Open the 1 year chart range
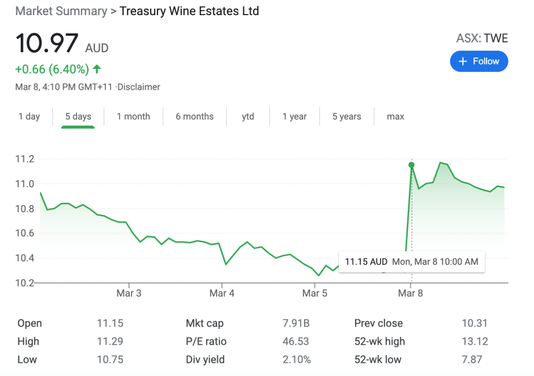 [295, 116]
